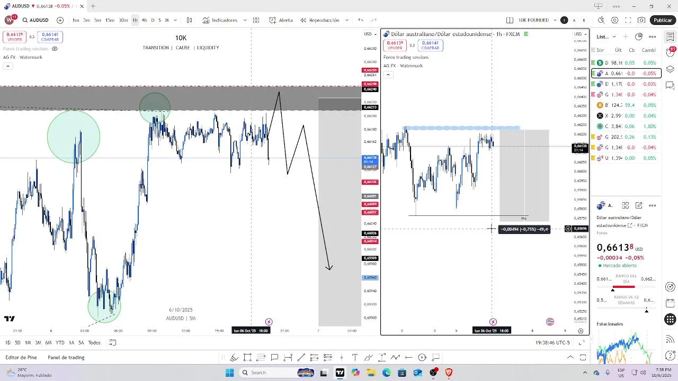This screenshot has height=381, width=678.
Task: Select the 5m timeframe
Action: tap(97, 20)
